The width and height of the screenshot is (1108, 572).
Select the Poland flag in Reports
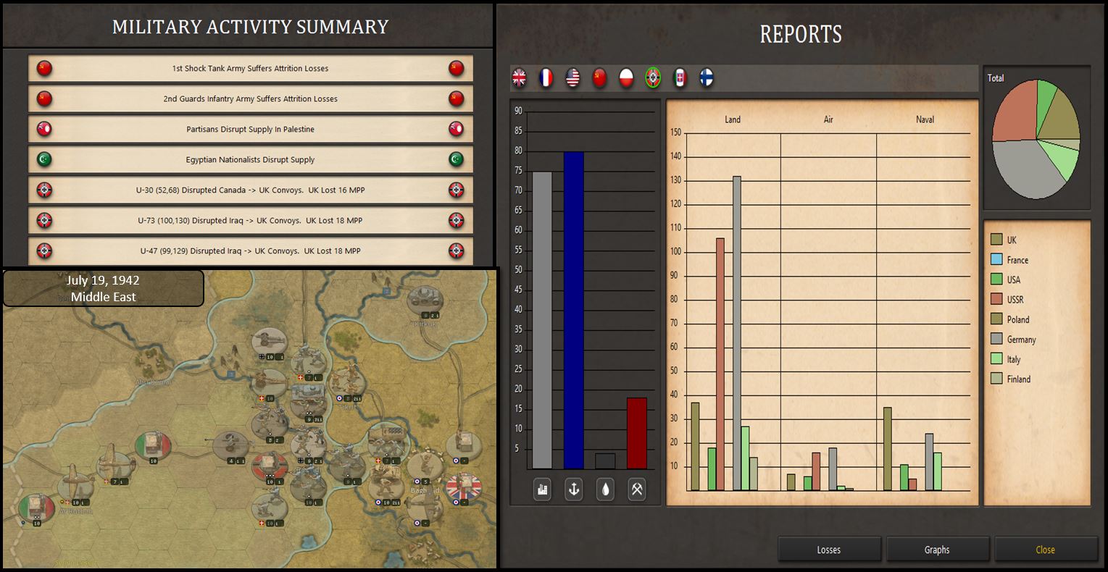(627, 78)
